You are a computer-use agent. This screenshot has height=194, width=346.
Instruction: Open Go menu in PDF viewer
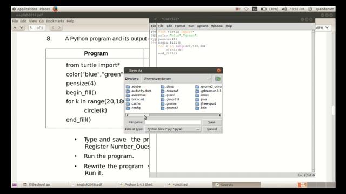click(x=42, y=21)
